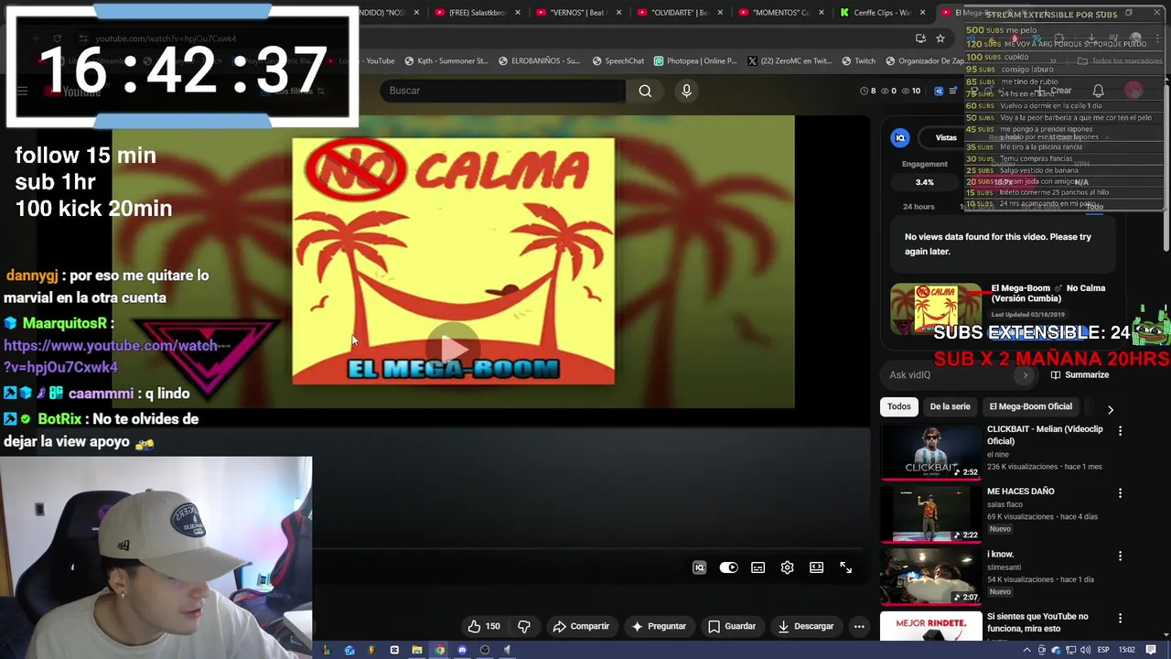This screenshot has width=1171, height=659.
Task: Toggle the autoplay switch in player
Action: pyautogui.click(x=728, y=567)
